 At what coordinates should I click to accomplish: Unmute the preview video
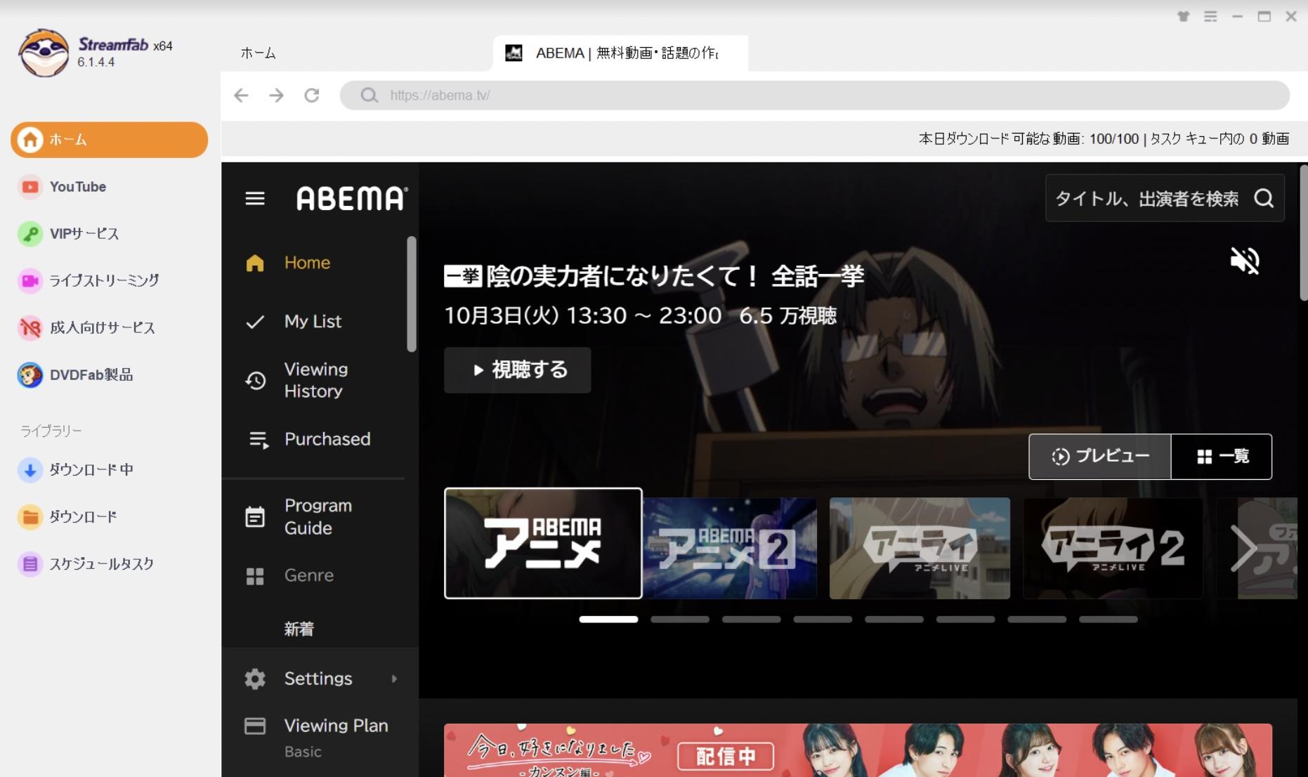[1245, 261]
